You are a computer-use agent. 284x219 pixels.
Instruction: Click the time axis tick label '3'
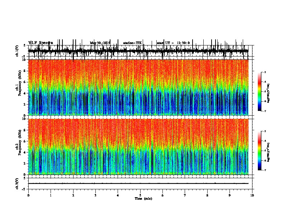95,195
